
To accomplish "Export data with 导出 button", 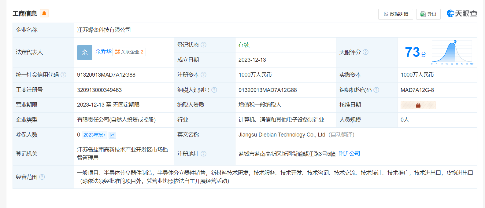I will click(428, 14).
